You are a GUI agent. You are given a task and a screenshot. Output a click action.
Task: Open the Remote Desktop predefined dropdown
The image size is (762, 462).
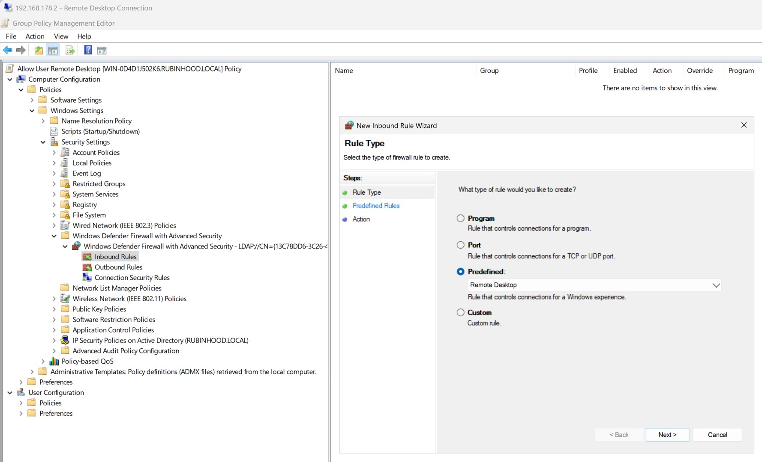(594, 285)
